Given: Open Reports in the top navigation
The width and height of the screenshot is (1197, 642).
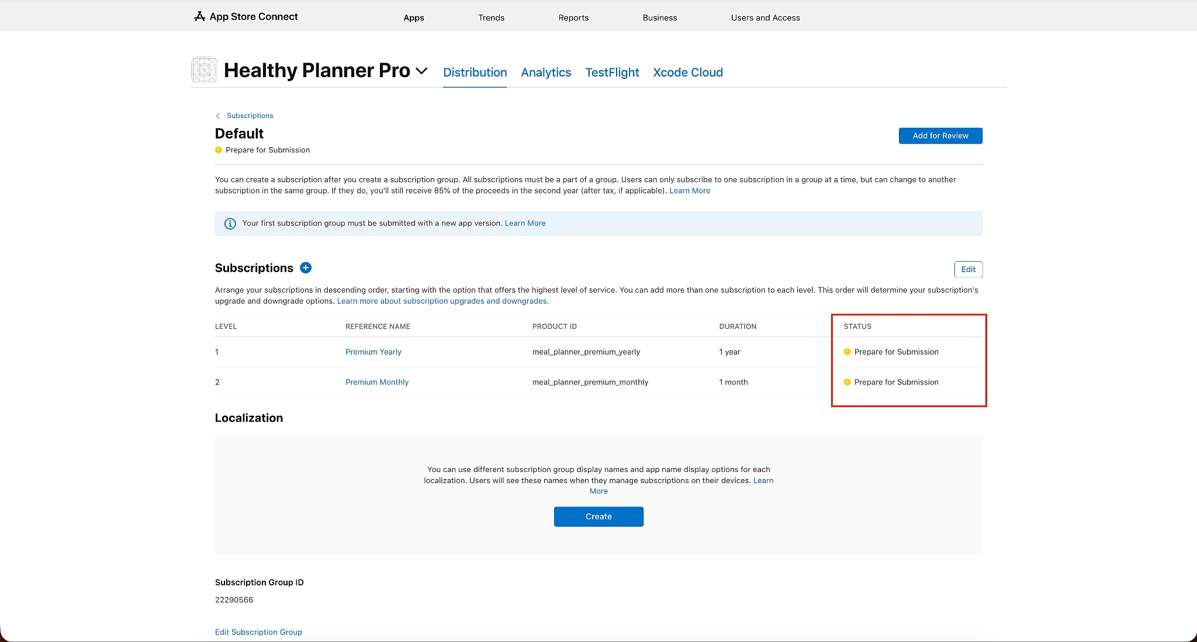Looking at the screenshot, I should [x=573, y=18].
